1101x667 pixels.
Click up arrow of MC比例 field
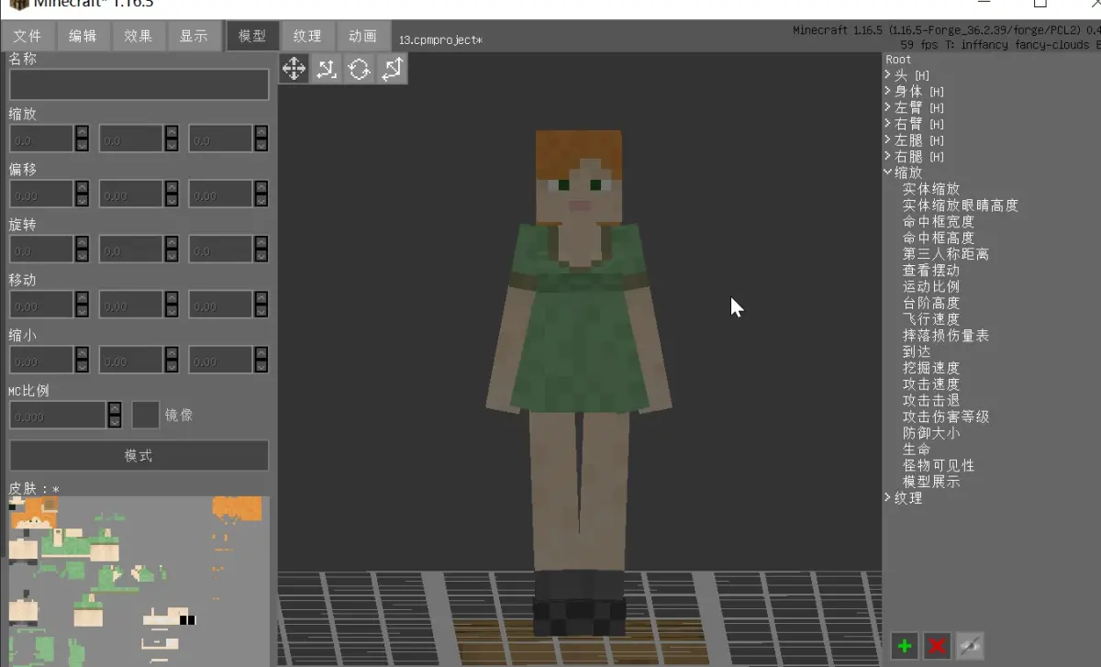(x=115, y=408)
